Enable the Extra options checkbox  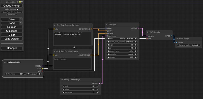[18, 9]
